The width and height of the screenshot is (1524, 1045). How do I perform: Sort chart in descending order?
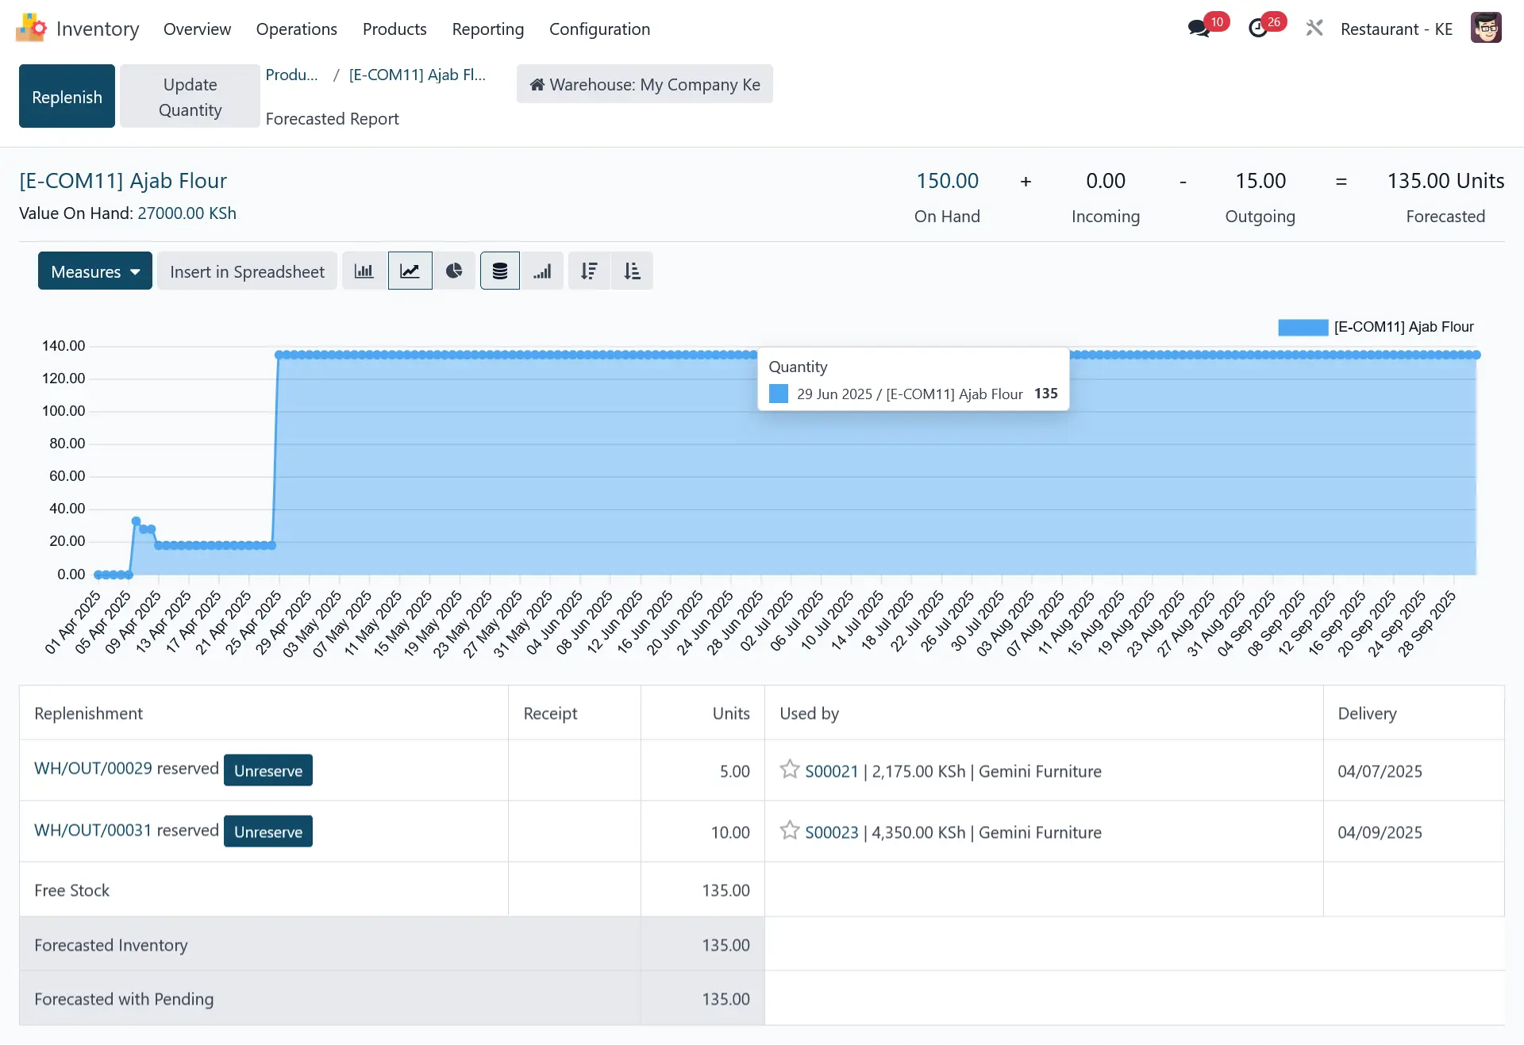click(x=589, y=271)
